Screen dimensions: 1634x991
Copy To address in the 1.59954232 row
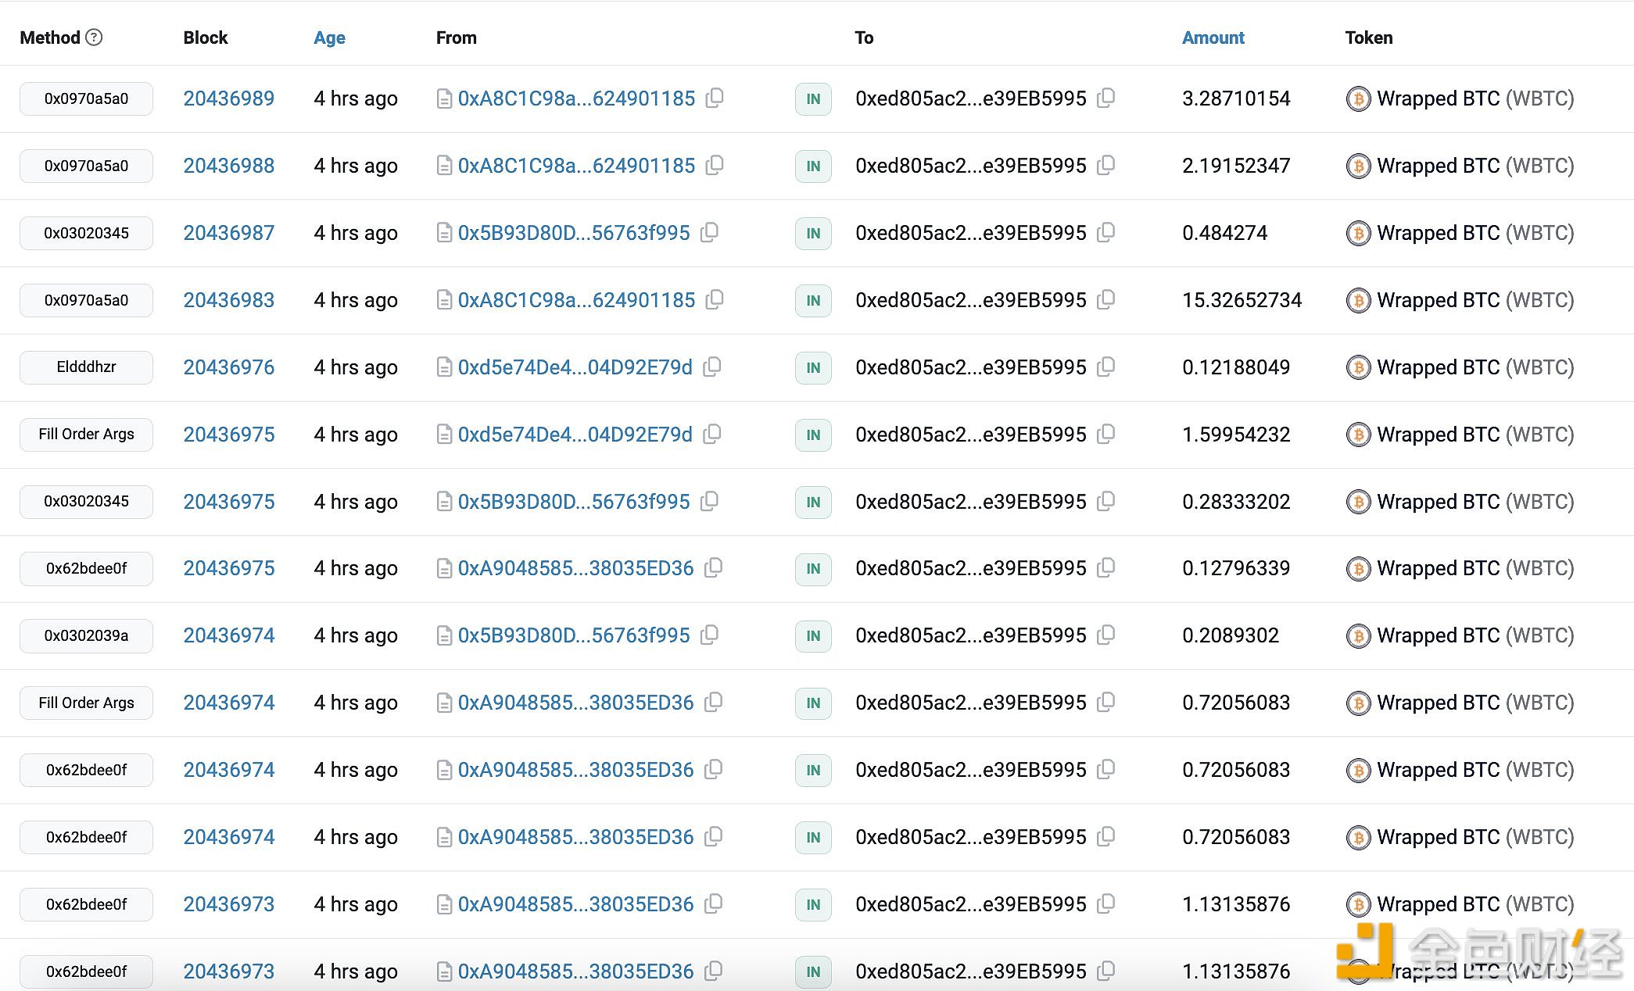[x=1105, y=434]
